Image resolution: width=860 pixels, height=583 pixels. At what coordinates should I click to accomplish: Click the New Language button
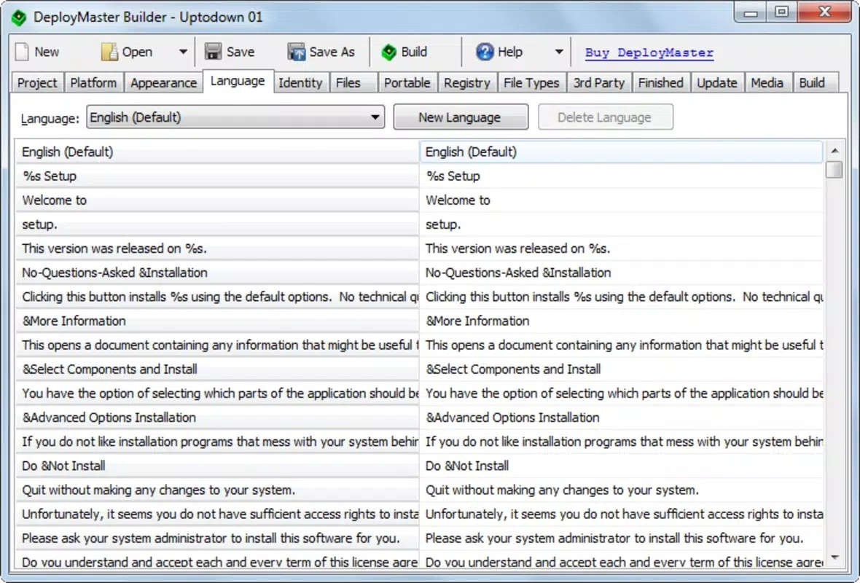point(460,117)
